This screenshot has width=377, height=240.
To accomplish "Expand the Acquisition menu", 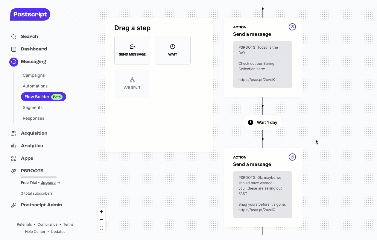I will (x=34, y=133).
